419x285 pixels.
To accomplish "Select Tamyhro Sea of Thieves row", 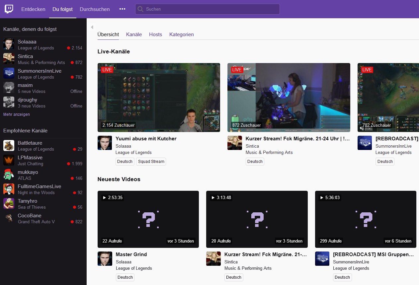I will tap(43, 204).
